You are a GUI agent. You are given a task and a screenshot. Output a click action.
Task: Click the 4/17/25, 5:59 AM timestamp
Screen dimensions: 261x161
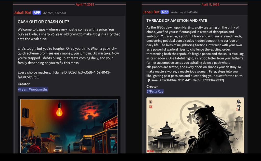[55, 13]
